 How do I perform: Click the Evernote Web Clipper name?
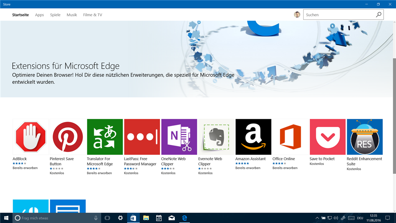pos(210,161)
